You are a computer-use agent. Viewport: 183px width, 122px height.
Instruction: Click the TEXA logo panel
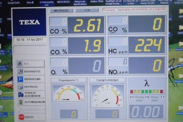click(x=29, y=22)
